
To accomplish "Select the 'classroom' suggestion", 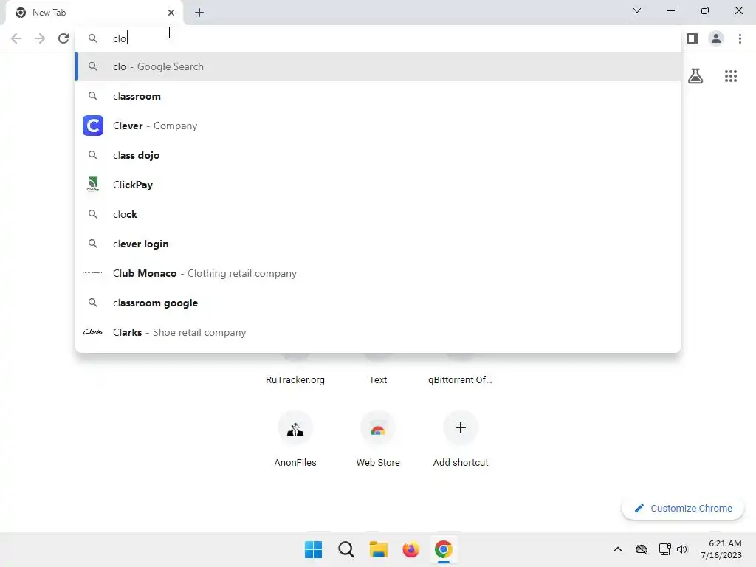I will tap(378, 96).
